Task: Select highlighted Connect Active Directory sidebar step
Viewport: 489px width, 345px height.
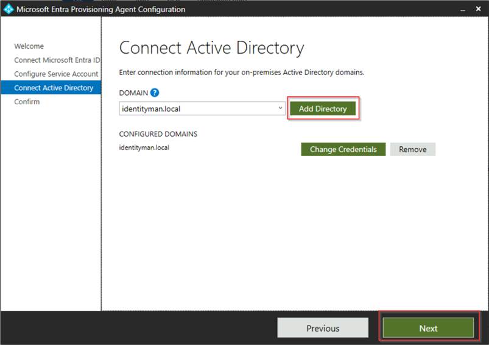Action: pyautogui.click(x=54, y=88)
